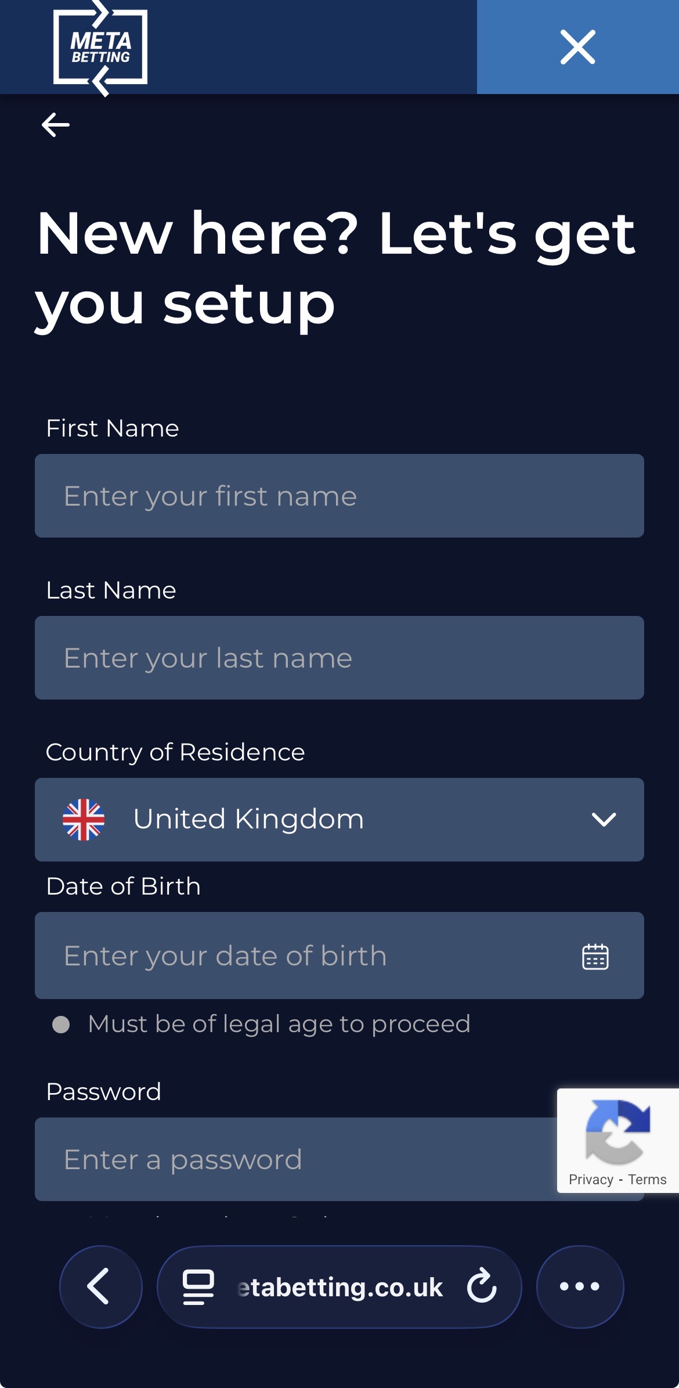Tap the reCAPTCHA badge icon
679x1388 pixels.
pos(619,1133)
